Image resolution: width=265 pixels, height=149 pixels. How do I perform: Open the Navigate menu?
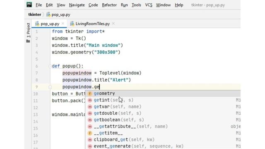[x=77, y=5]
